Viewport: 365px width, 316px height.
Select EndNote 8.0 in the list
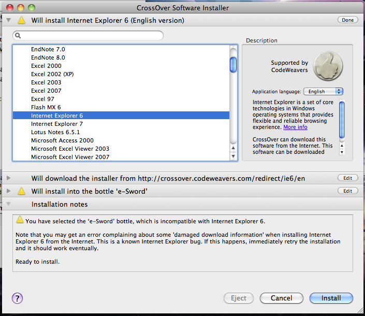point(121,58)
